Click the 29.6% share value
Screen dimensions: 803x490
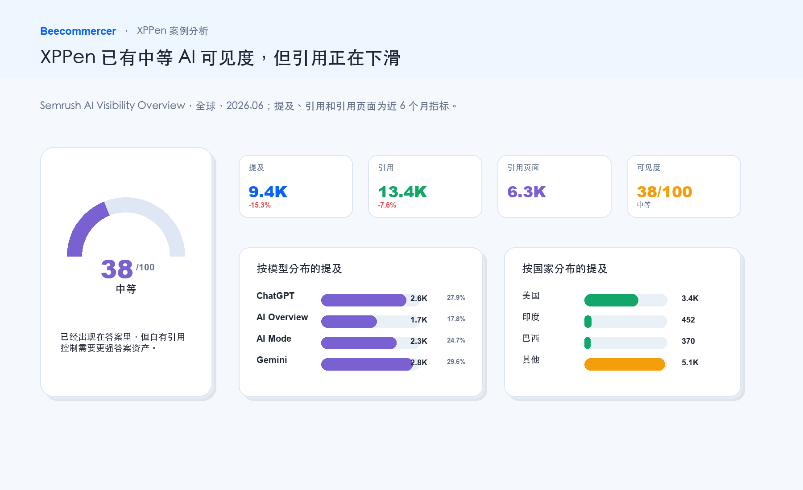(456, 362)
